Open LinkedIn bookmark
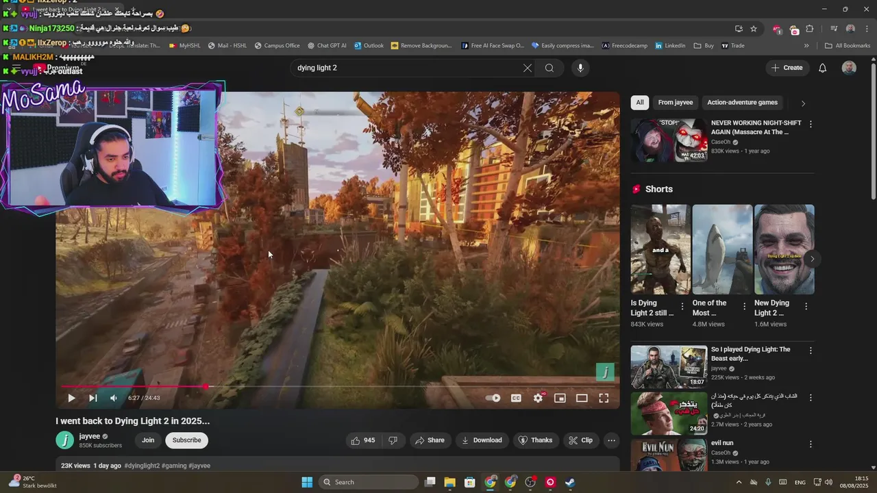 pos(670,46)
